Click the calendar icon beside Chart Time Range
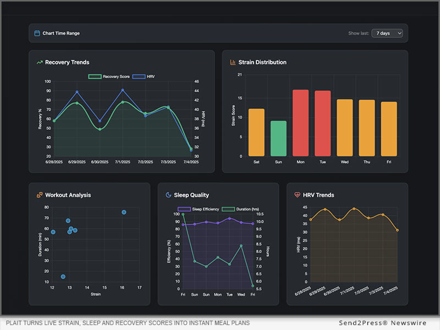This screenshot has height=330, width=440. 37,34
